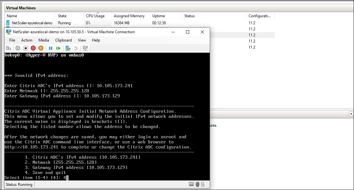Take a checkpoint of the VM
This screenshot has height=190, width=354.
(x=67, y=48)
